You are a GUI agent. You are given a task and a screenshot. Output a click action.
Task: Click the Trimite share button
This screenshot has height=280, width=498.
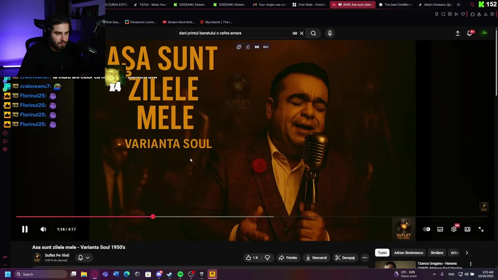(288, 258)
